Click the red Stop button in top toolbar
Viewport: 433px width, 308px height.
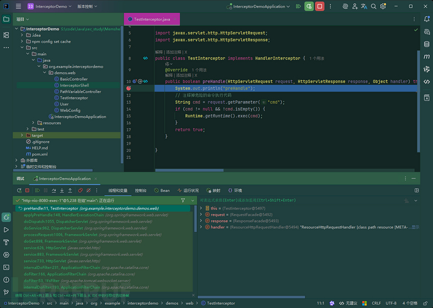pyautogui.click(x=320, y=6)
